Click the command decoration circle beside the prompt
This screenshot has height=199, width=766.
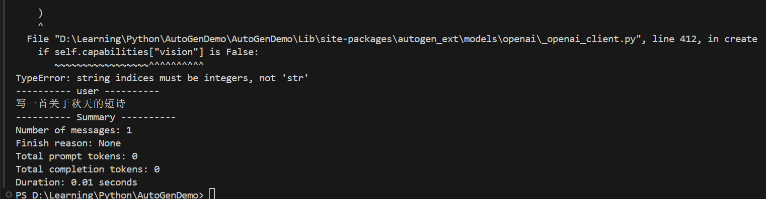click(8, 194)
